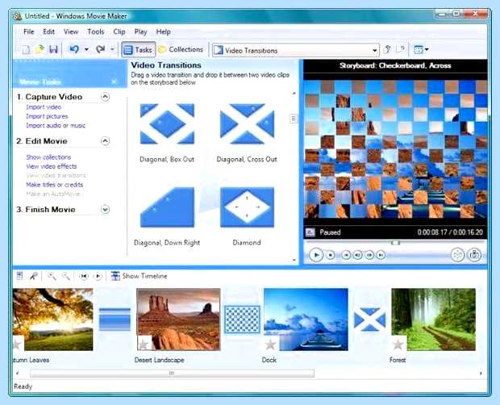Redo the last action

pyautogui.click(x=101, y=49)
